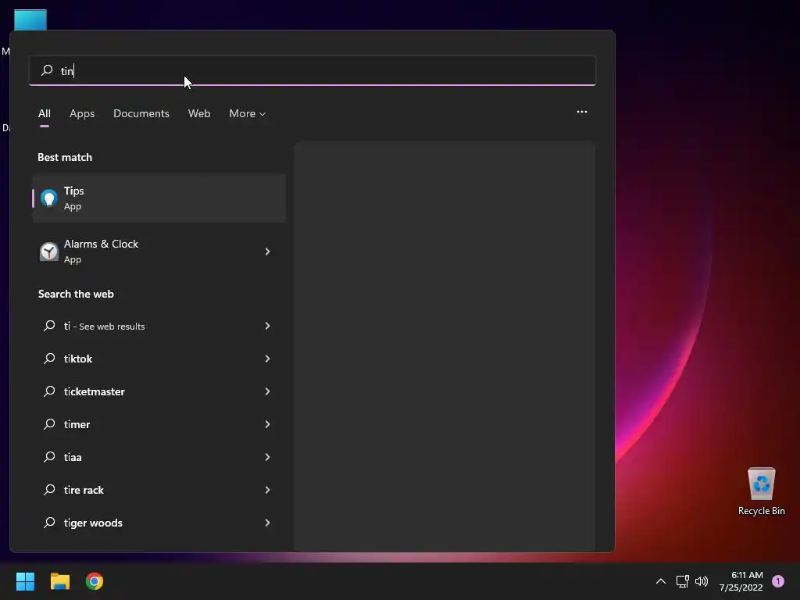Open the notification badge showing 1
Image resolution: width=800 pixels, height=600 pixels.
coord(778,581)
